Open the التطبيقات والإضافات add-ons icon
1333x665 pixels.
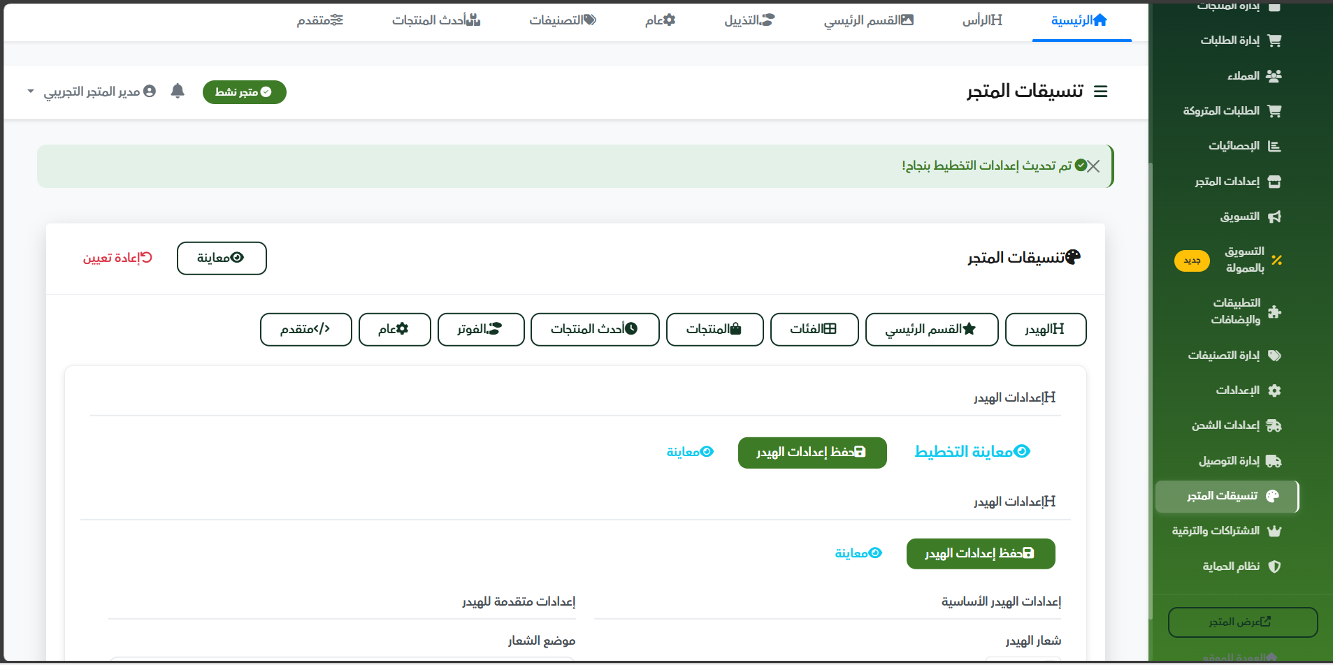(x=1276, y=312)
